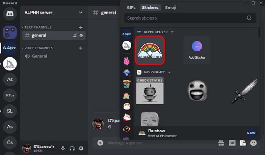Click the Add Sticker button
The height and width of the screenshot is (155, 265).
point(197,50)
